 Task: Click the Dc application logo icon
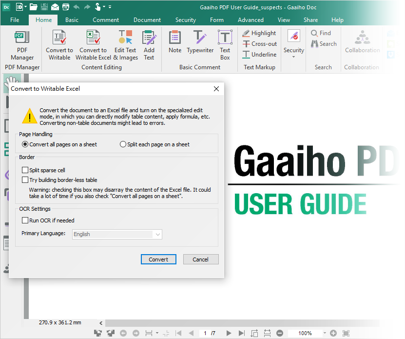[6, 7]
